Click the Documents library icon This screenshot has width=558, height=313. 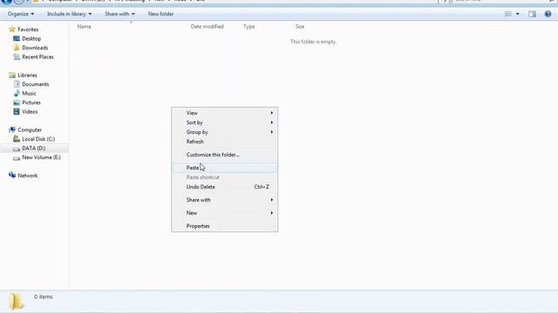[x=17, y=84]
